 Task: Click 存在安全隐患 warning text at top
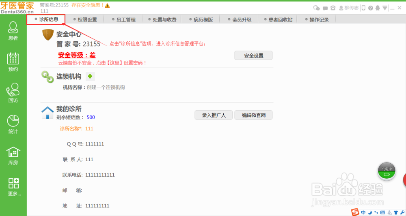(x=88, y=5)
